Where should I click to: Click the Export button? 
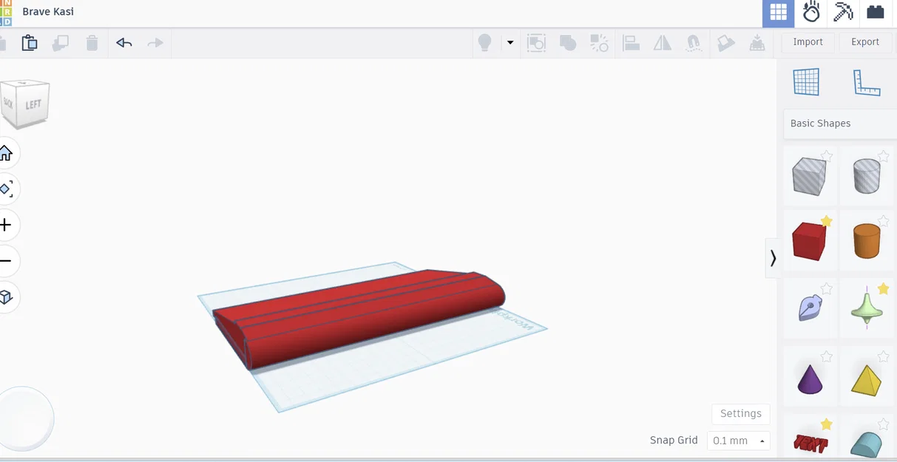pyautogui.click(x=865, y=42)
